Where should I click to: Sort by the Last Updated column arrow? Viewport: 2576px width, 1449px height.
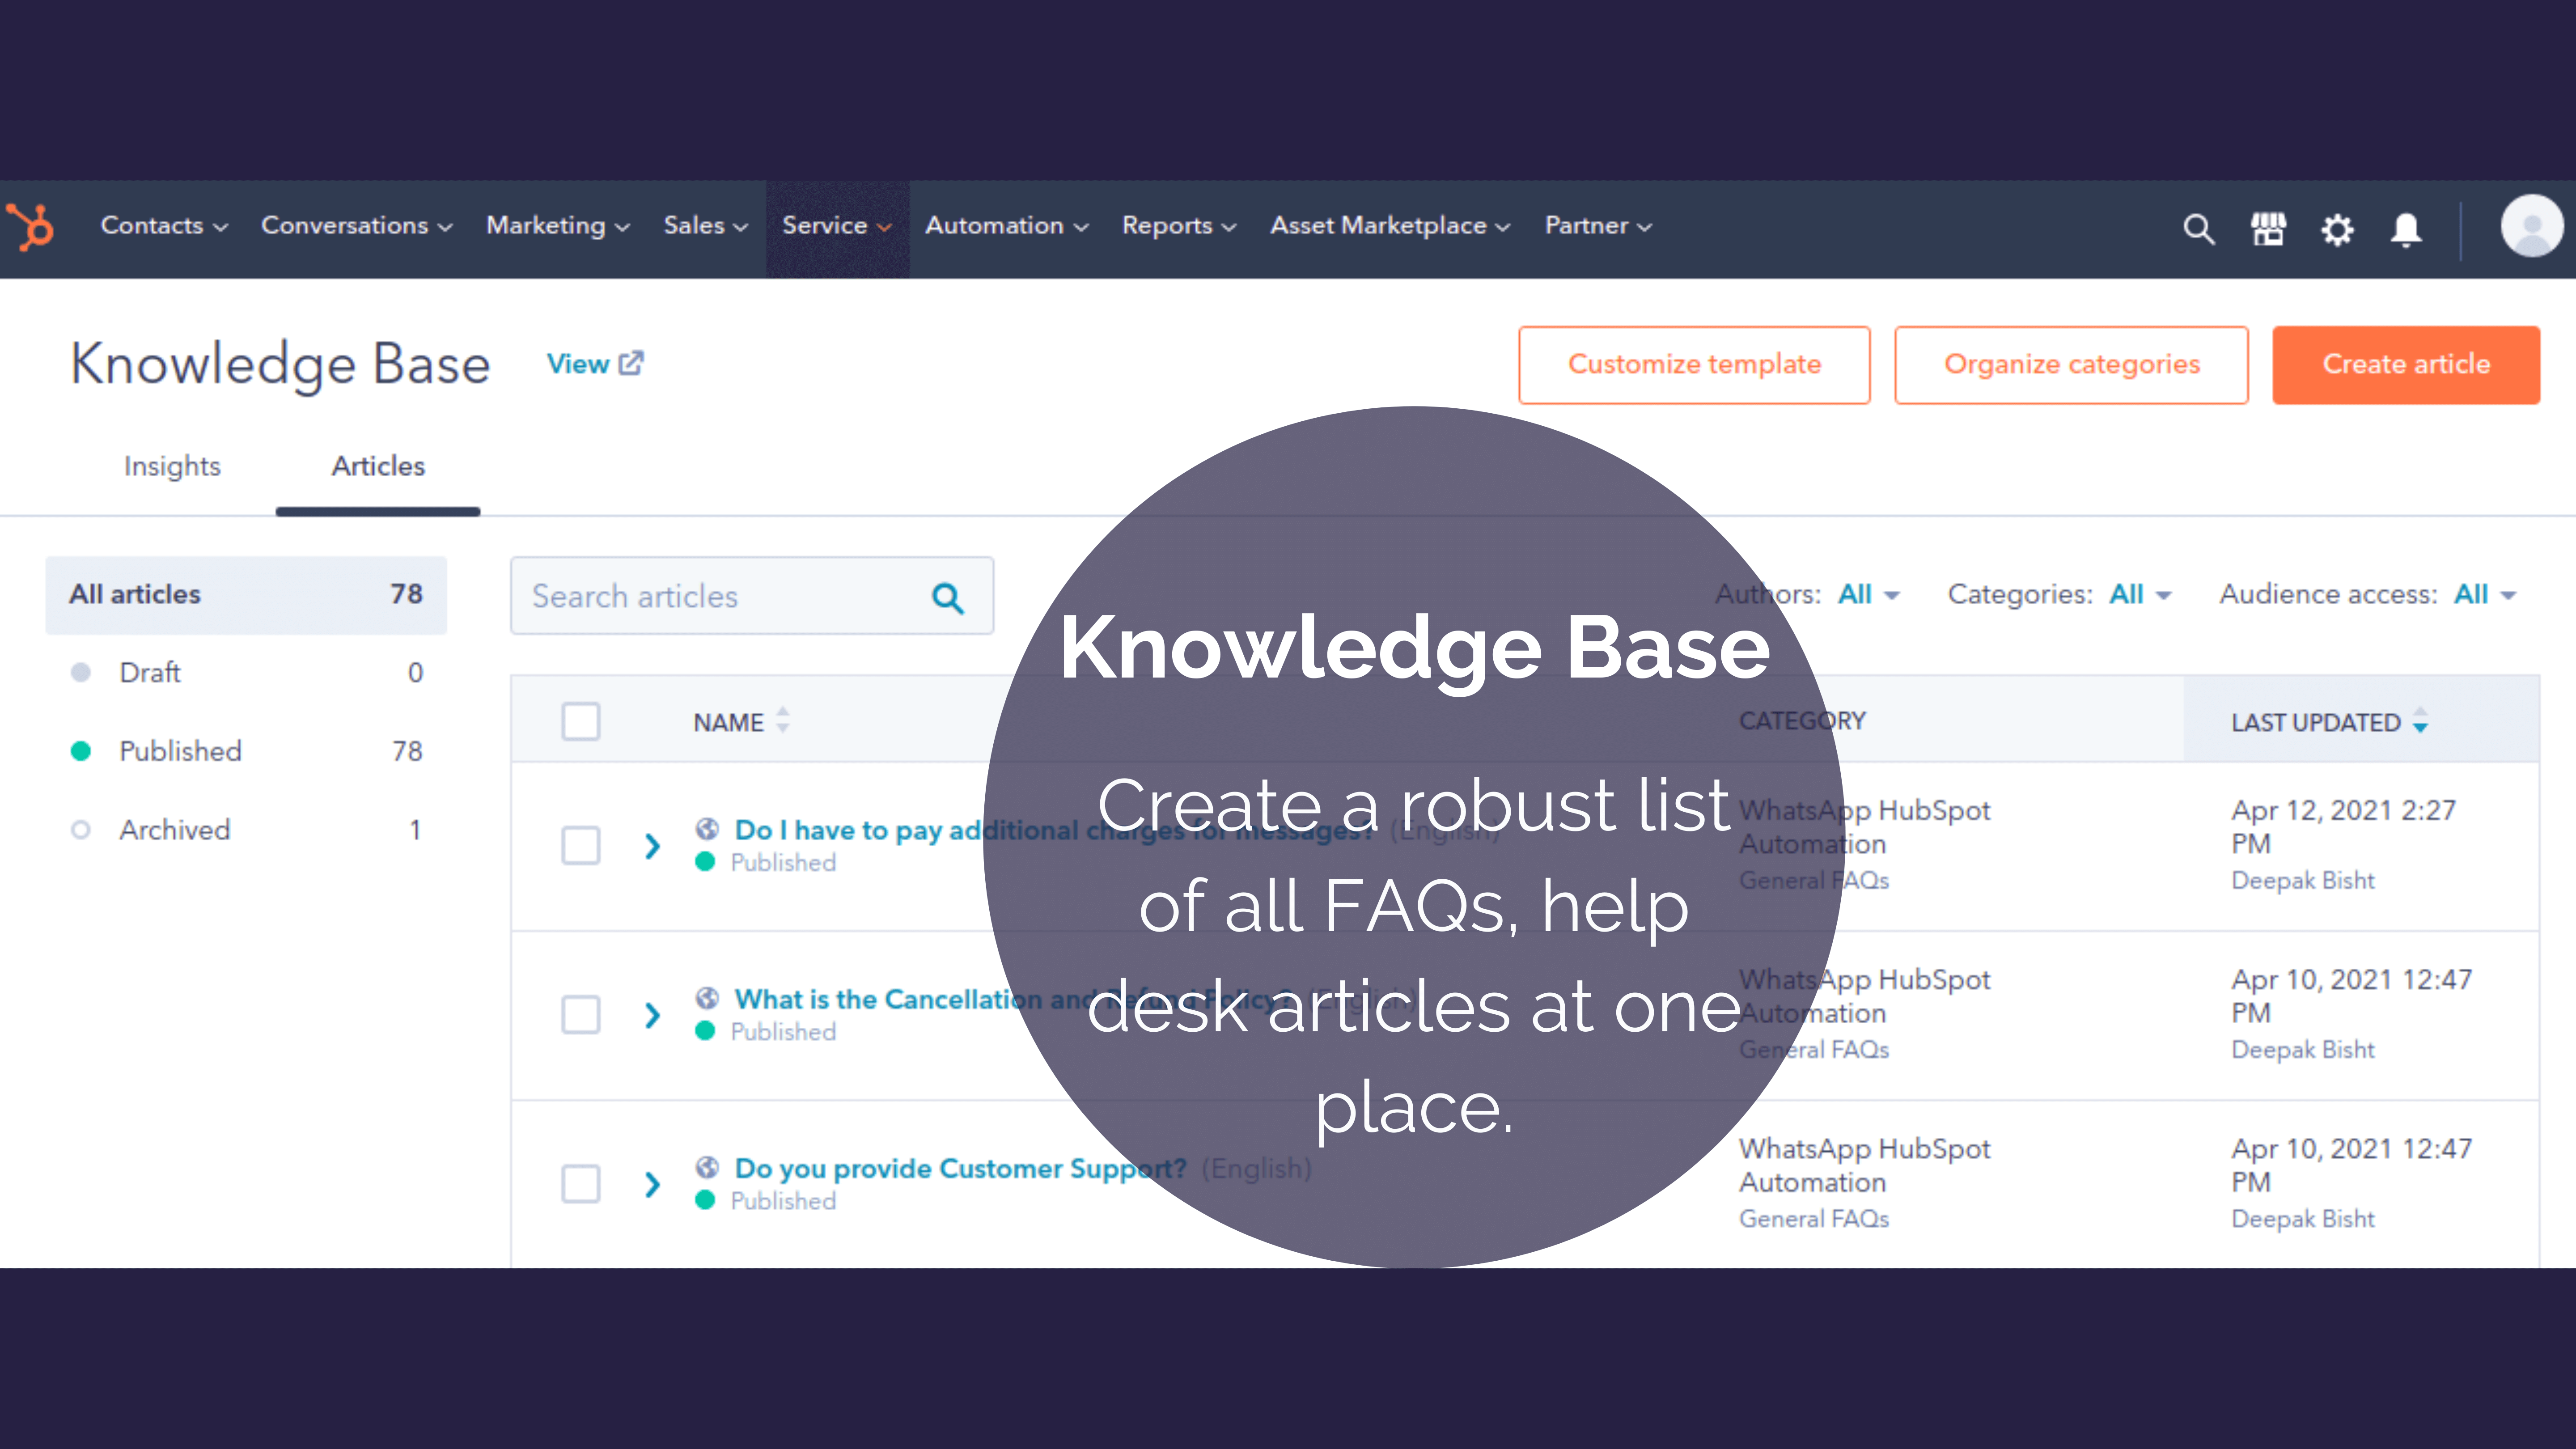click(2420, 721)
